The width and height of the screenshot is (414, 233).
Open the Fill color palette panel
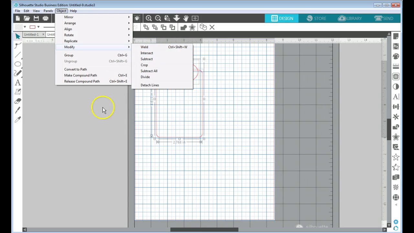(396, 56)
